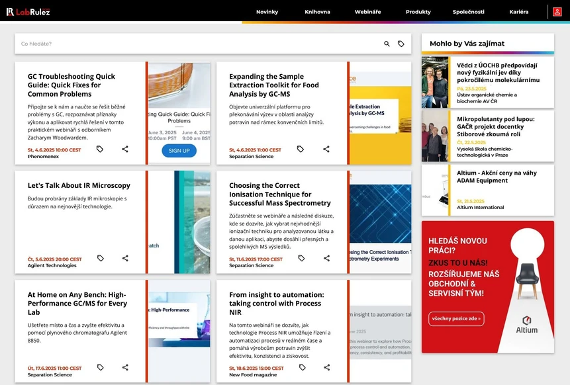The width and height of the screenshot is (570, 385).
Task: Click the share icon on the Process NIR card
Action: (326, 366)
